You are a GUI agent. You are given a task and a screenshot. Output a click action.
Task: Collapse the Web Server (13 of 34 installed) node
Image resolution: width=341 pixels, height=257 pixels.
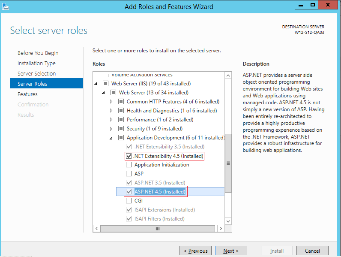(x=104, y=93)
